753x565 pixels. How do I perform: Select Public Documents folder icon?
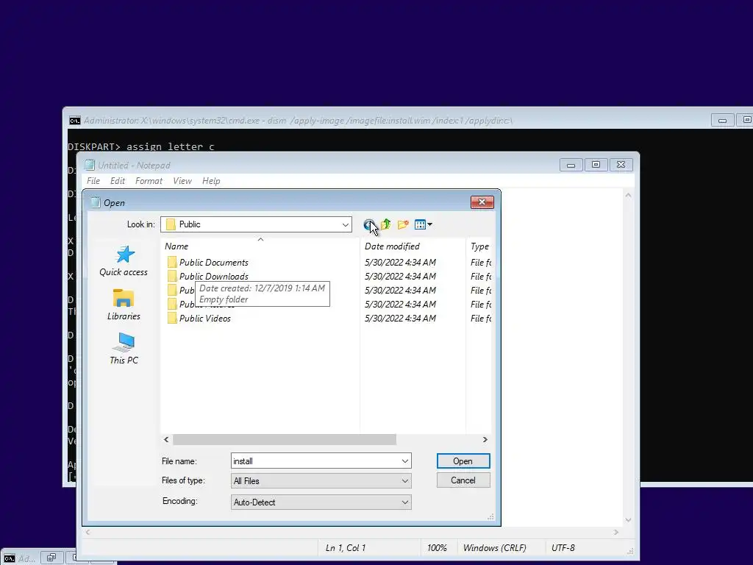pos(172,263)
